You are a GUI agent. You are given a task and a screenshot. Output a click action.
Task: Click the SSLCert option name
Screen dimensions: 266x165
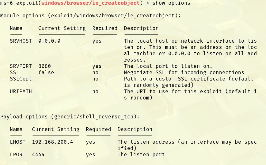tap(21, 79)
